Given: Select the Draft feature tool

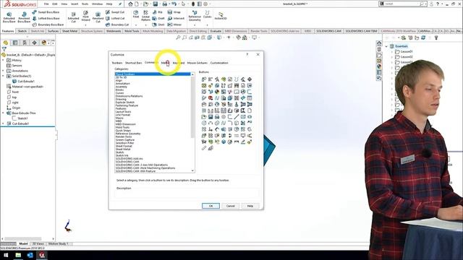Looking at the screenshot, I should 158,18.
